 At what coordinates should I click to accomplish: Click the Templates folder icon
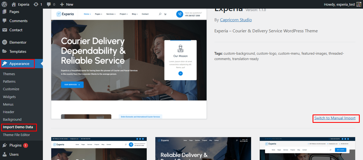pyautogui.click(x=4, y=51)
